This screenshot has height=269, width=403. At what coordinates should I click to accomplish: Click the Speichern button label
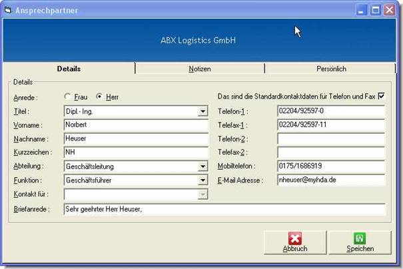[360, 249]
